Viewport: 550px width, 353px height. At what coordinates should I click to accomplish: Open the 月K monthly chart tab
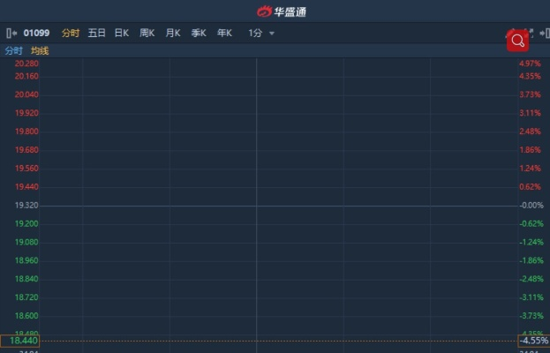coord(173,34)
